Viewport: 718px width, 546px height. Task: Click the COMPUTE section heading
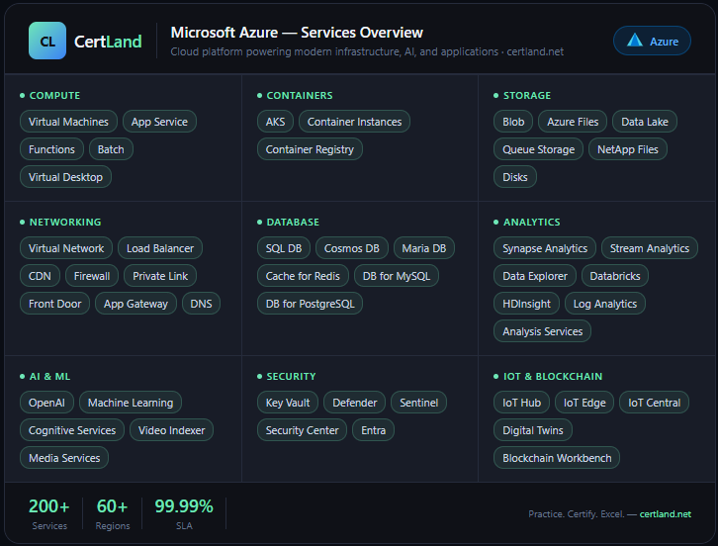(54, 95)
